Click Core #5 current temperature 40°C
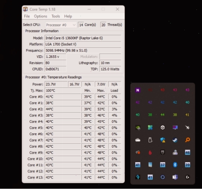This screenshot has height=189, width=202. coord(63,128)
